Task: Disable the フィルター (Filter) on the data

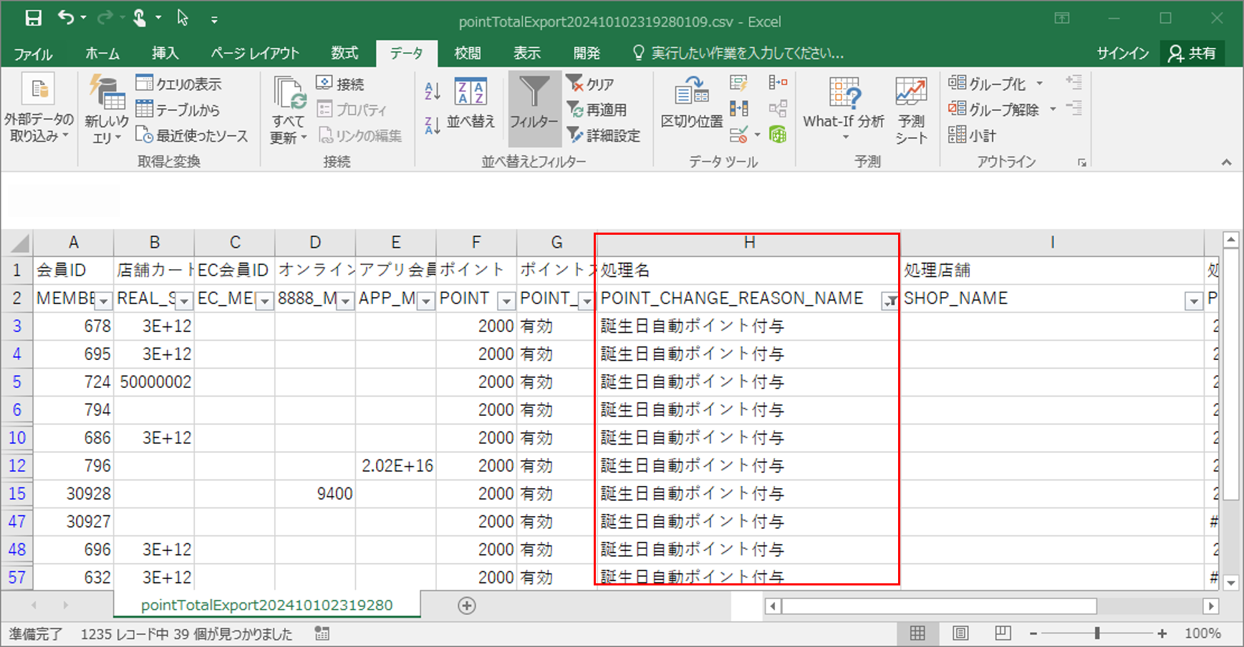Action: tap(534, 107)
